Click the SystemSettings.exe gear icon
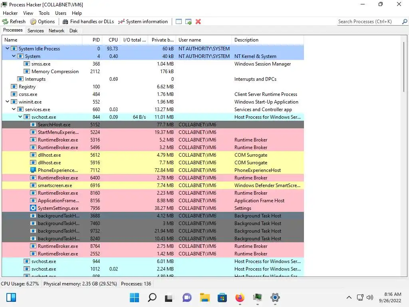409x307 pixels. [33, 208]
